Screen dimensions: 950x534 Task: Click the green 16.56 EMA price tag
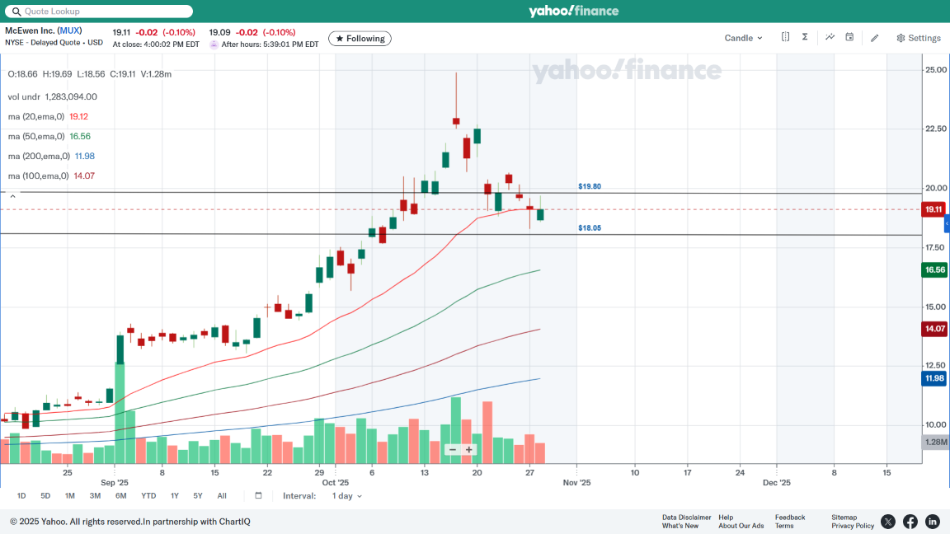934,270
